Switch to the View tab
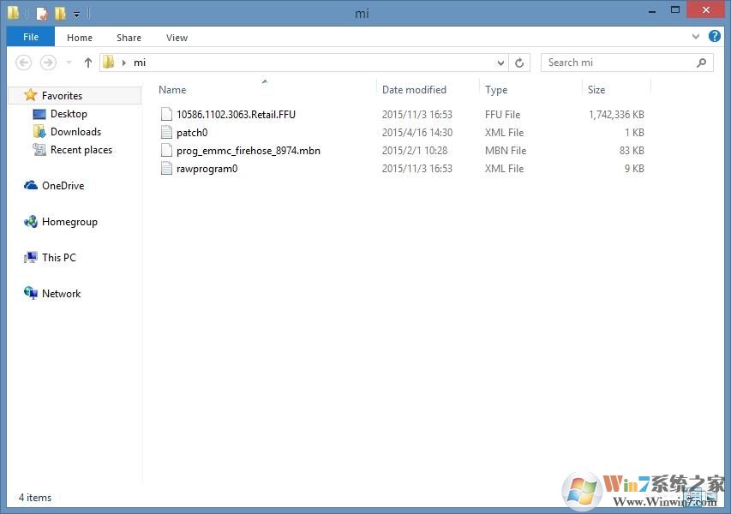 (x=177, y=38)
